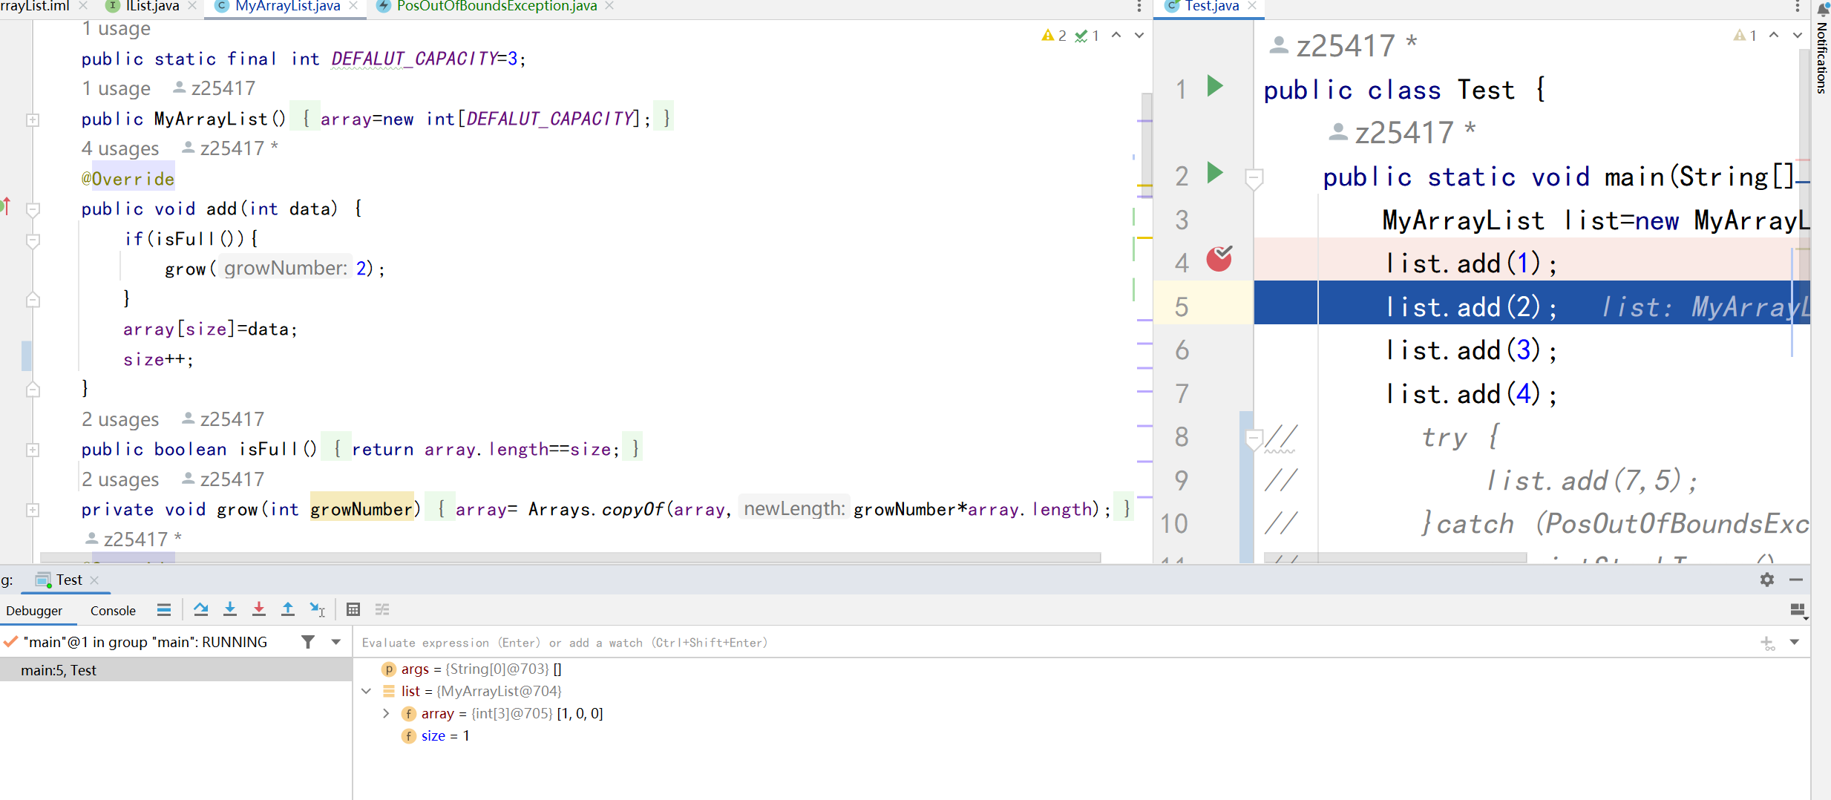Expand the array field node
Image resolution: width=1831 pixels, height=800 pixels.
click(386, 713)
